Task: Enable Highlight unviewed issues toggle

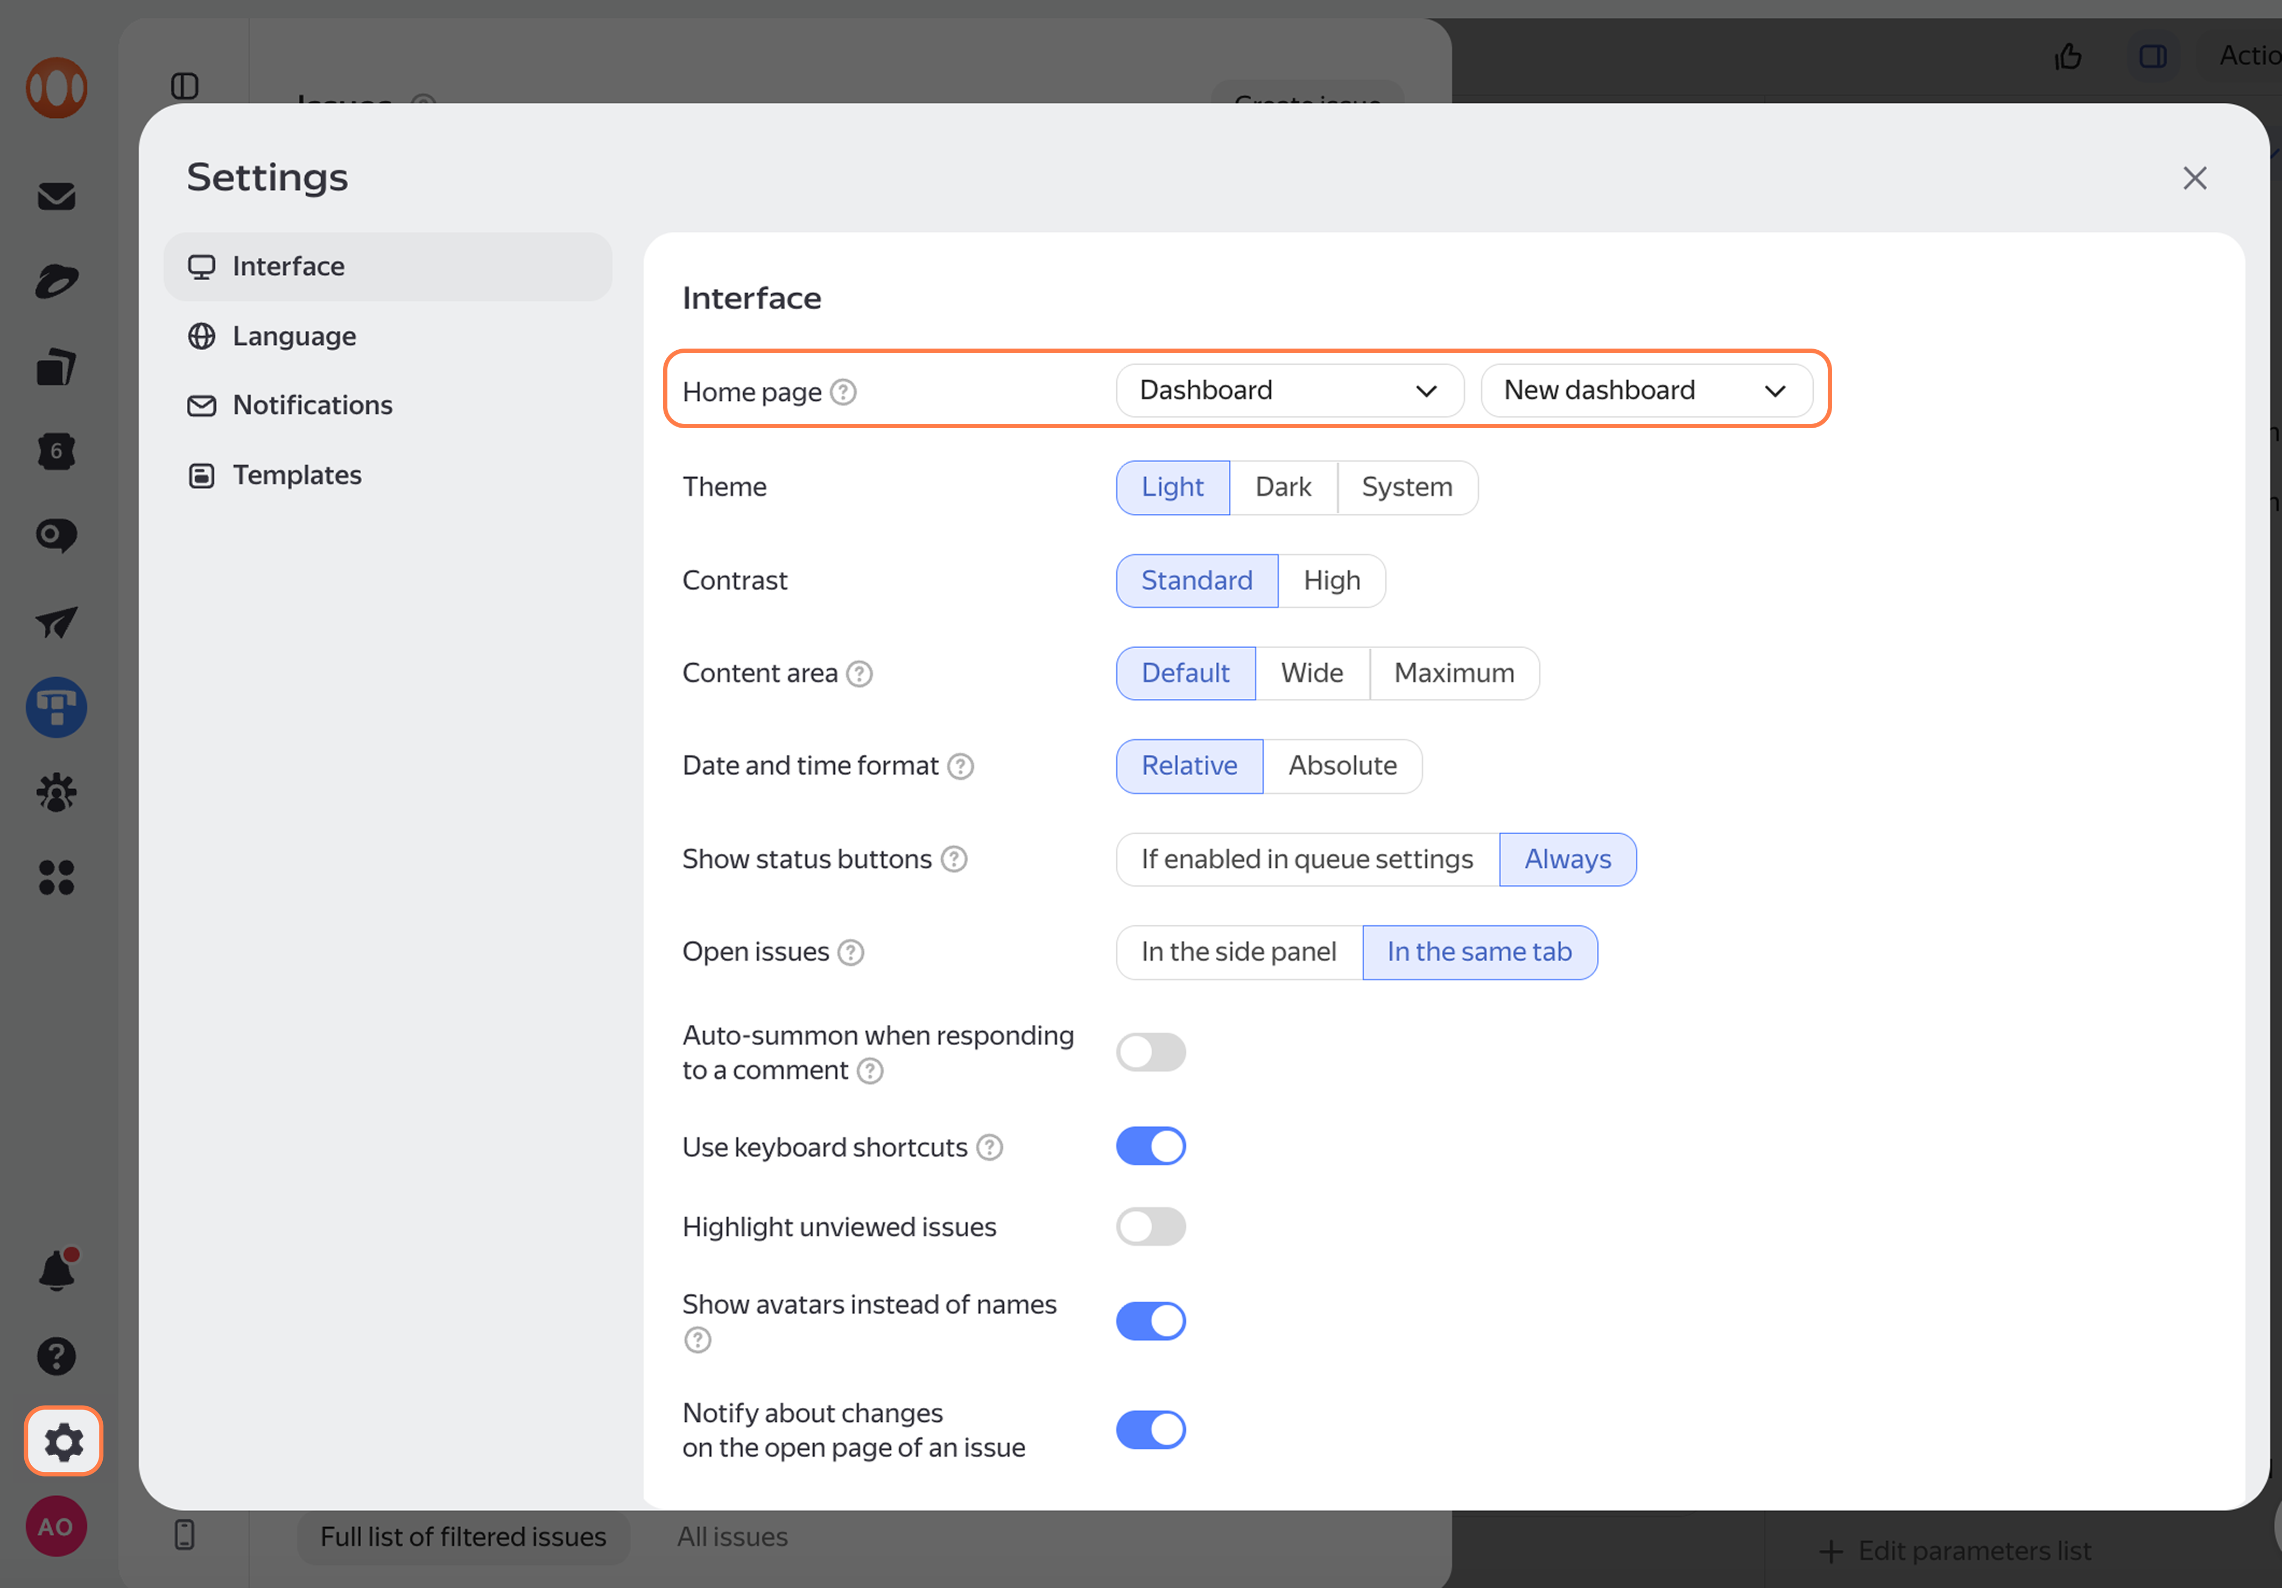Action: click(1151, 1228)
